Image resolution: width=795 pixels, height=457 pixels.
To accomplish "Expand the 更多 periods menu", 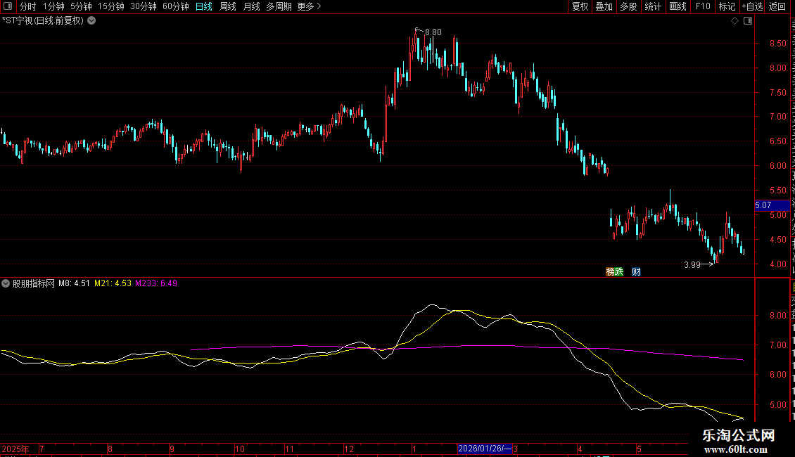I will (x=309, y=6).
